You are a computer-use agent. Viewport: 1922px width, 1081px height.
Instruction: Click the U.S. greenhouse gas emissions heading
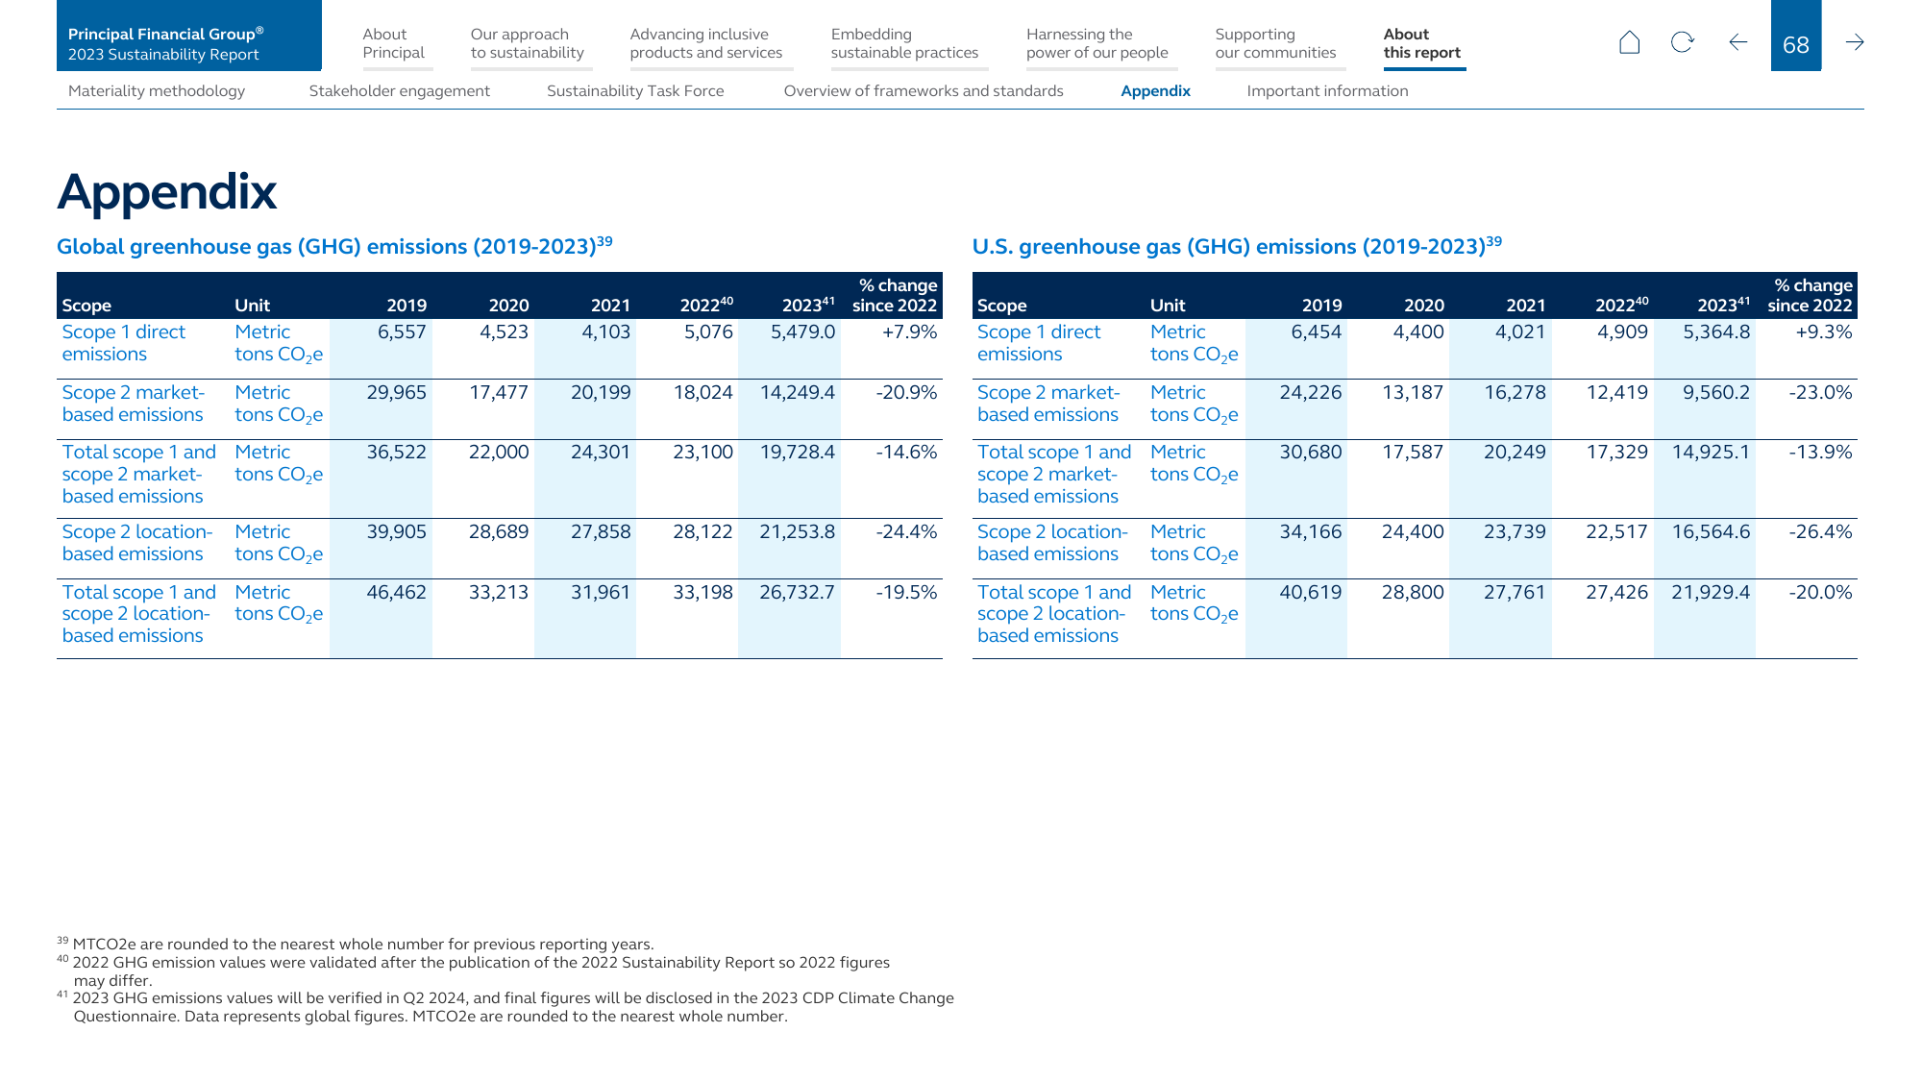click(x=1237, y=246)
